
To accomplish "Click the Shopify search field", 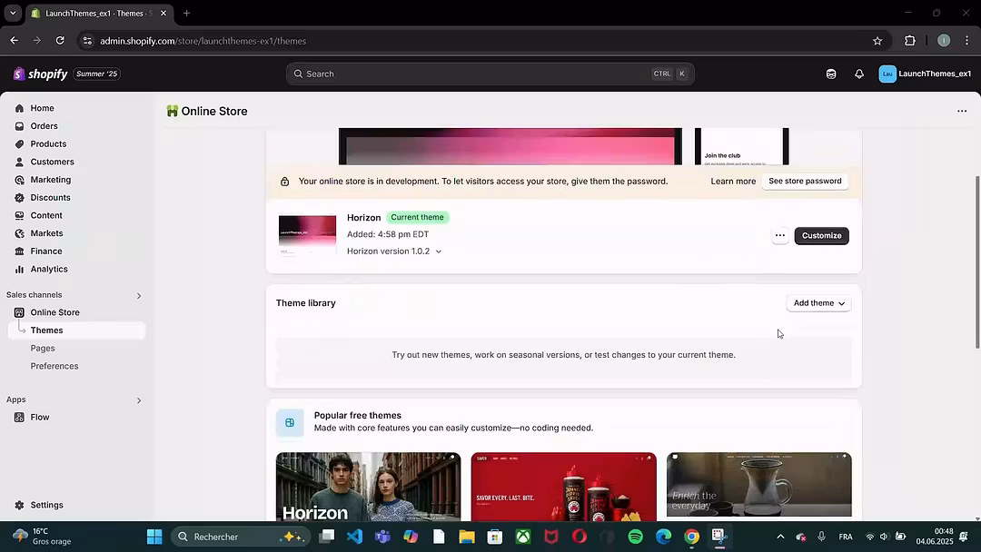I will click(490, 74).
